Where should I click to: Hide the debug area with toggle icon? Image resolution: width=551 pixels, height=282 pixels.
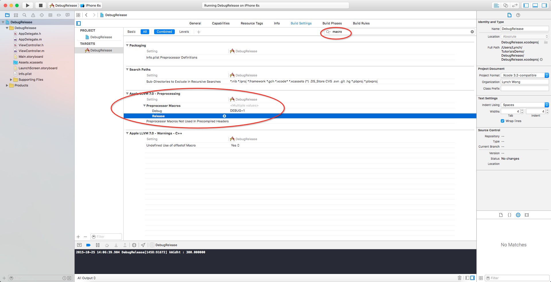79,245
